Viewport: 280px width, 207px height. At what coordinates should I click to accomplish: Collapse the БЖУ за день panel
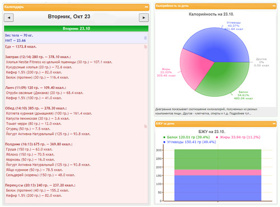coord(274,124)
